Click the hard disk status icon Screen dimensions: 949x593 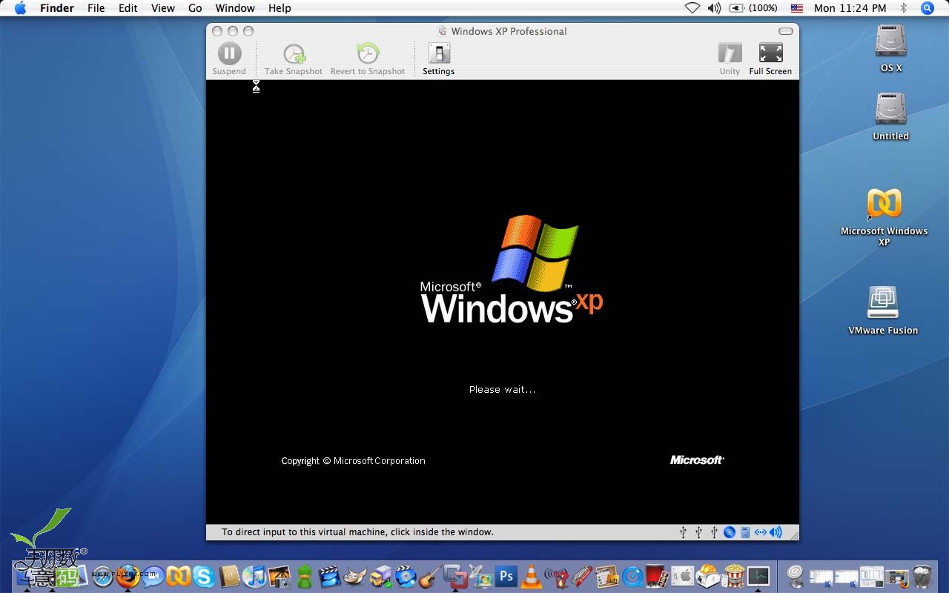[x=745, y=532]
